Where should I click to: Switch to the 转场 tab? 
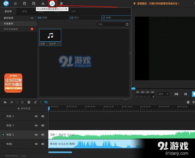click(24, 11)
